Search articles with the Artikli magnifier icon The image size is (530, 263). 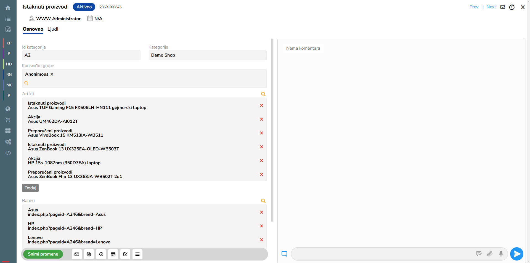(x=263, y=94)
